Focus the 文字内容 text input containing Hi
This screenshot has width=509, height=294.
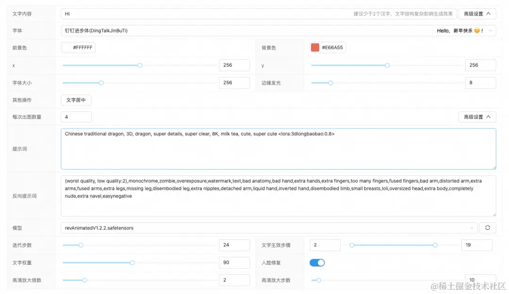coord(259,14)
